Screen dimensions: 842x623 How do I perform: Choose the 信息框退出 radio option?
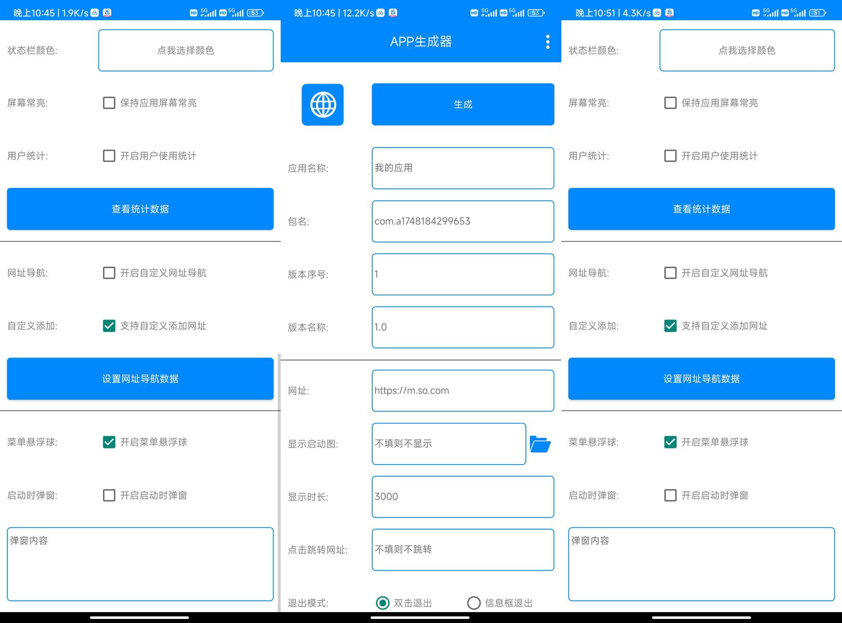click(x=473, y=603)
